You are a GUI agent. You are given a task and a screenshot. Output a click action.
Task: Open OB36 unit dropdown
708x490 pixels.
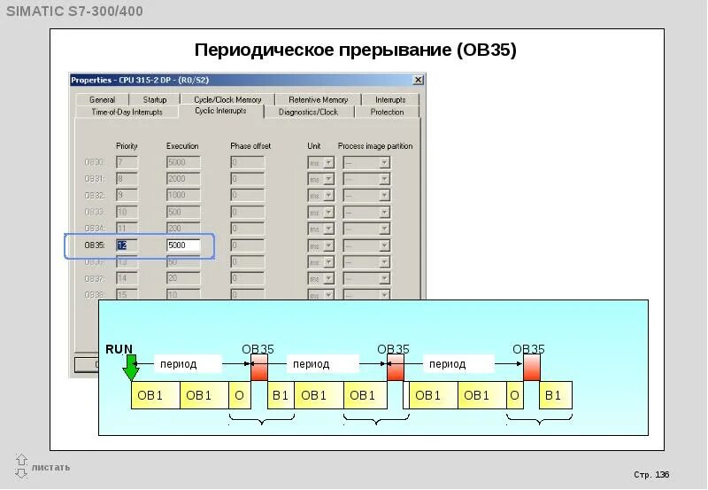click(x=328, y=262)
